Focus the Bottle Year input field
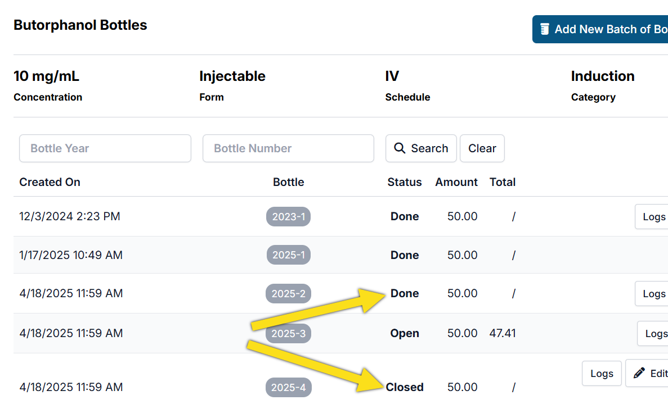The image size is (668, 418). 105,148
